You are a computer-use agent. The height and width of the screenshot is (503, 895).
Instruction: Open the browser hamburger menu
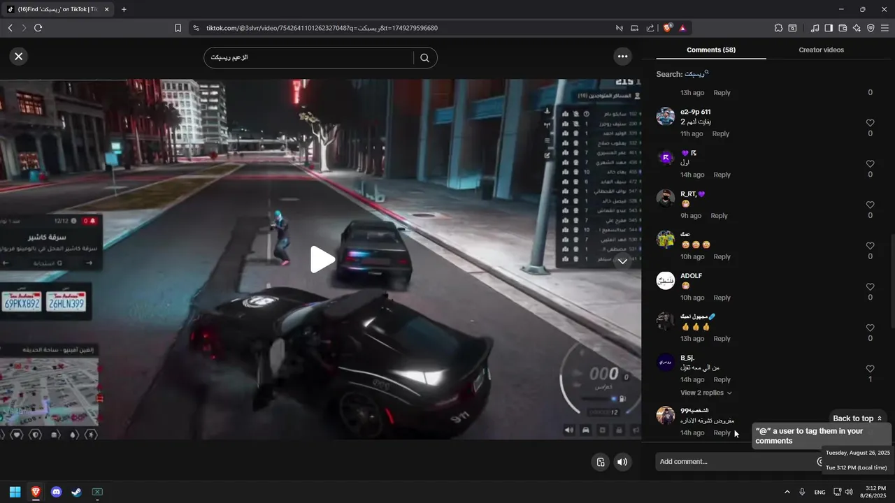pyautogui.click(x=885, y=28)
